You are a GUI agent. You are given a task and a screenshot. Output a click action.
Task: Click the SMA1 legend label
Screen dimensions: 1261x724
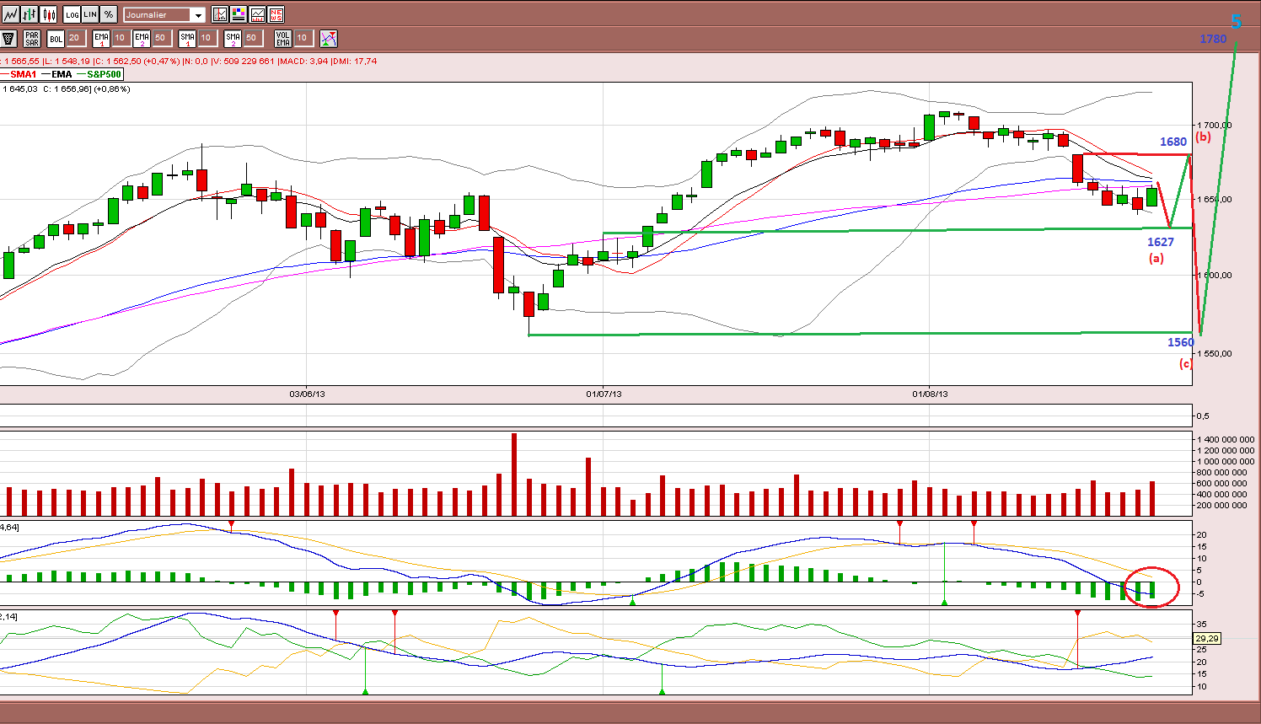[23, 74]
